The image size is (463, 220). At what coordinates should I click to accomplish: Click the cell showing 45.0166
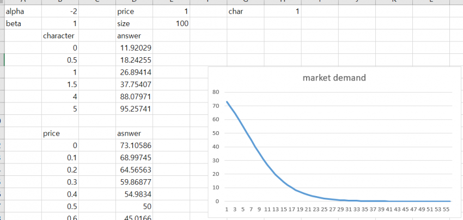135,216
